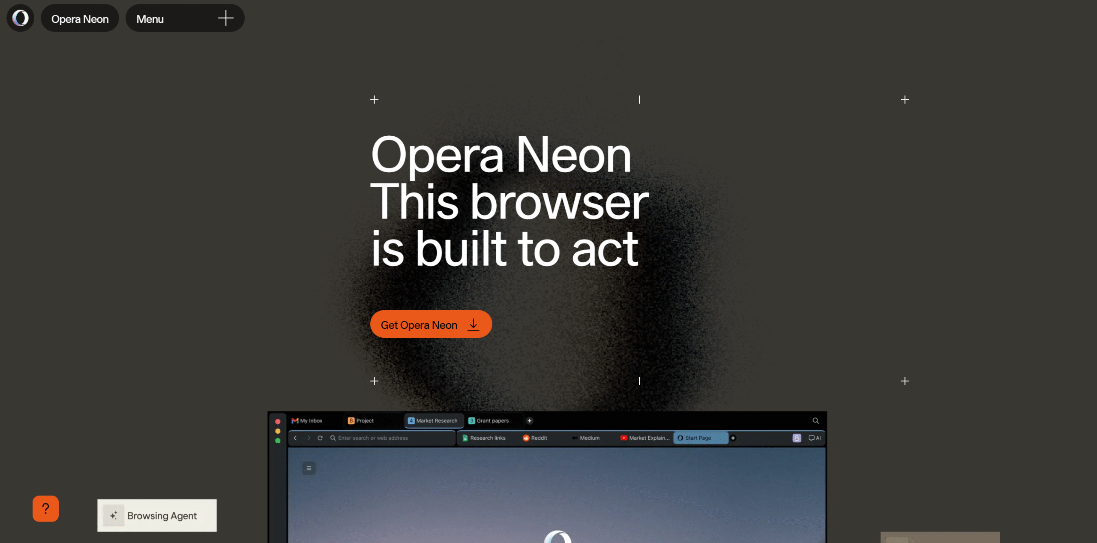Open the AI chat button in preview
Viewport: 1097px width, 543px height.
pyautogui.click(x=815, y=438)
